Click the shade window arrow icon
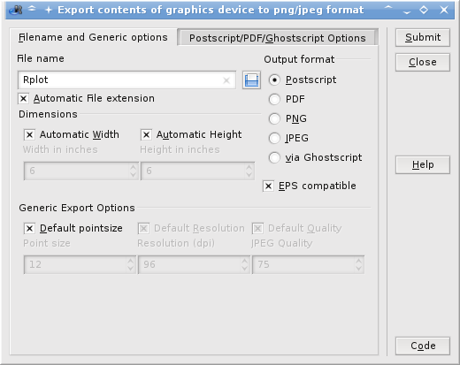The image size is (460, 365). click(32, 9)
